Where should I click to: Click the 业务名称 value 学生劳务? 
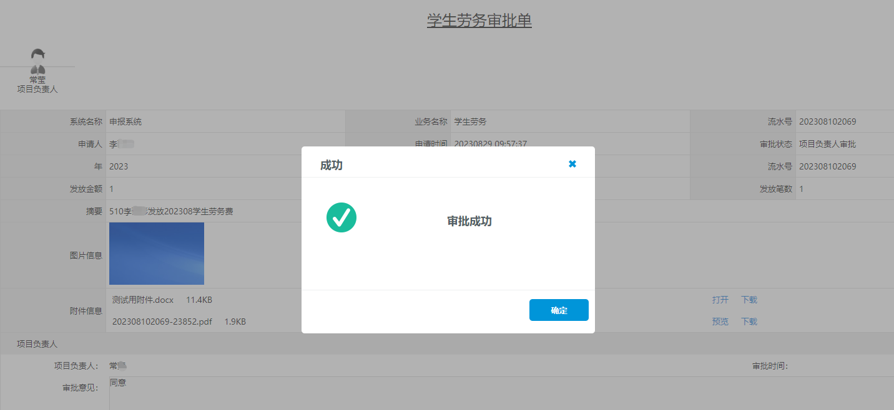470,122
